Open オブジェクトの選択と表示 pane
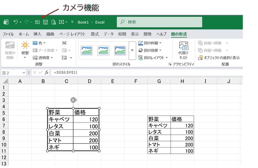The image size is (258, 168). coord(219,57)
